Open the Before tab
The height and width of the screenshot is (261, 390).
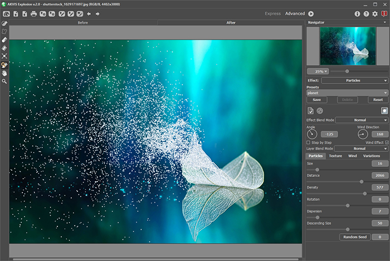point(83,23)
